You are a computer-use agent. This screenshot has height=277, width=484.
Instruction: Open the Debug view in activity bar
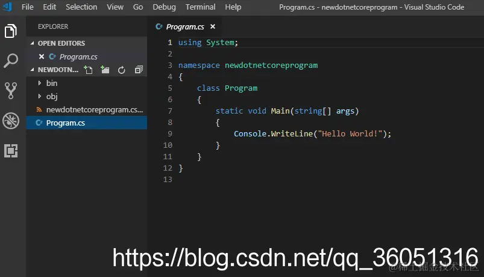(x=11, y=120)
